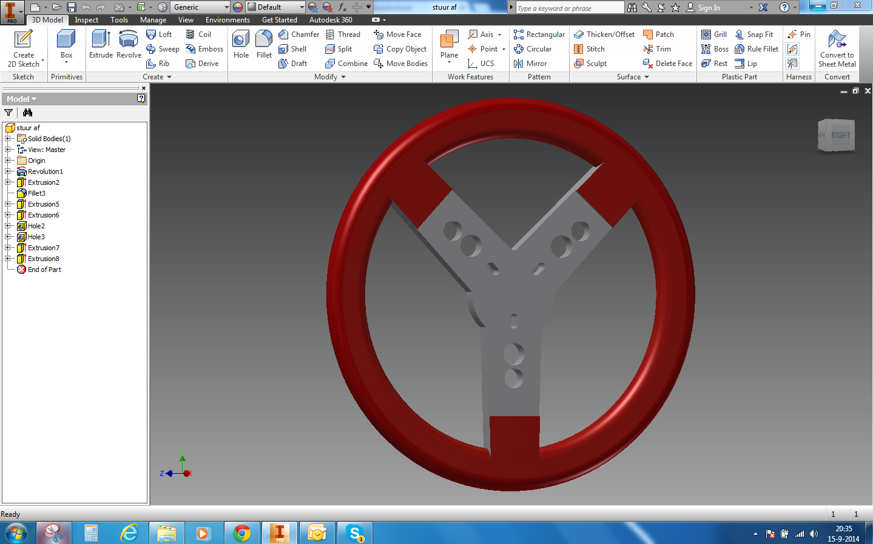This screenshot has width=873, height=544.
Task: Choose the Draft tool
Action: (292, 64)
